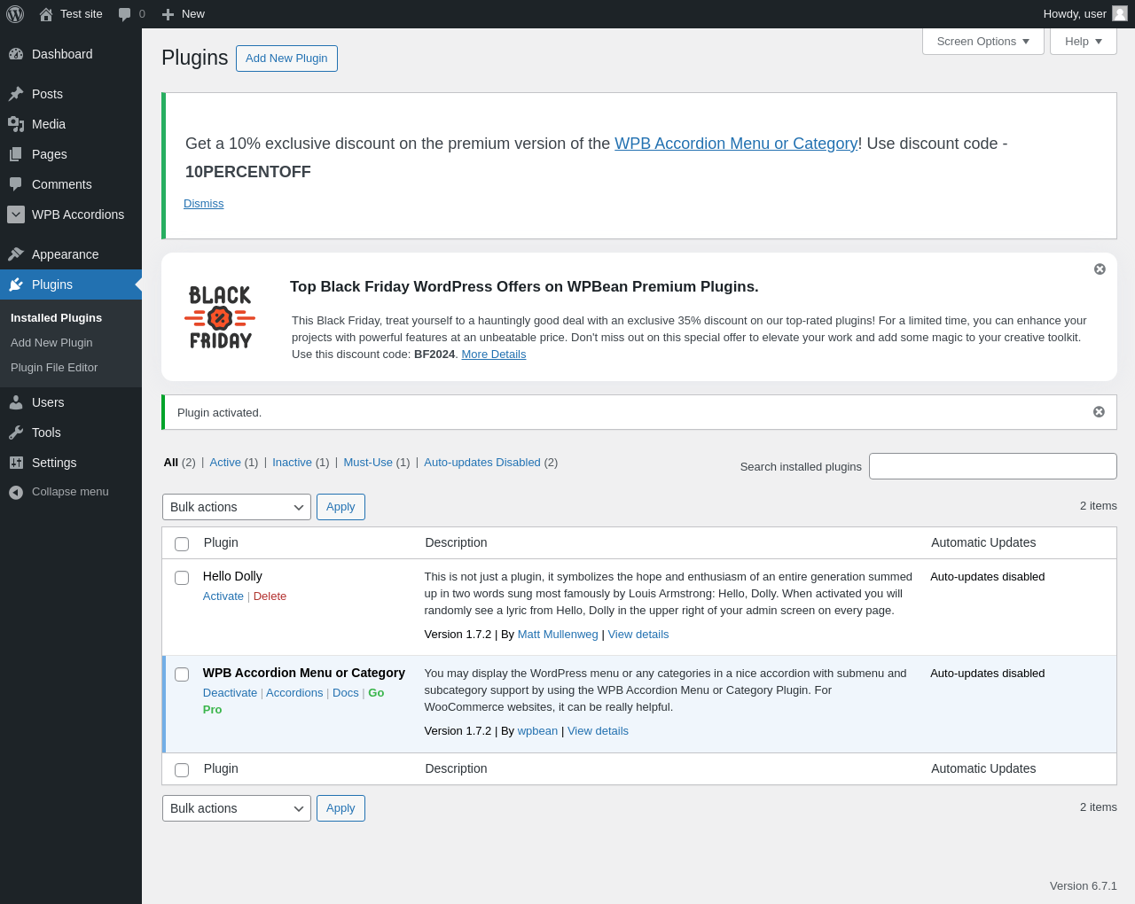Screen dimensions: 1135x904
Task: Open the bottom Bulk actions dropdown
Action: (x=237, y=808)
